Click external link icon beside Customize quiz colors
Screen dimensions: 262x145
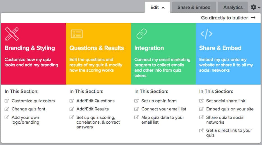[7, 101]
